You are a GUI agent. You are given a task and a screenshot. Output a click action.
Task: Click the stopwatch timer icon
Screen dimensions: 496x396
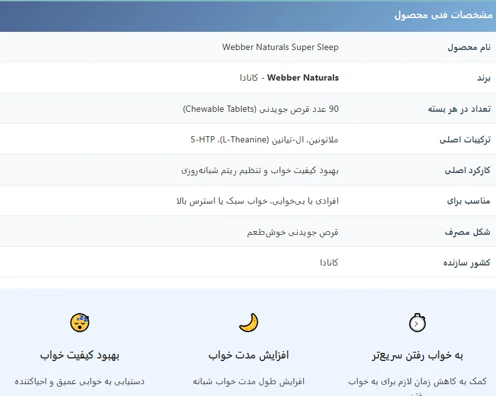click(x=417, y=322)
